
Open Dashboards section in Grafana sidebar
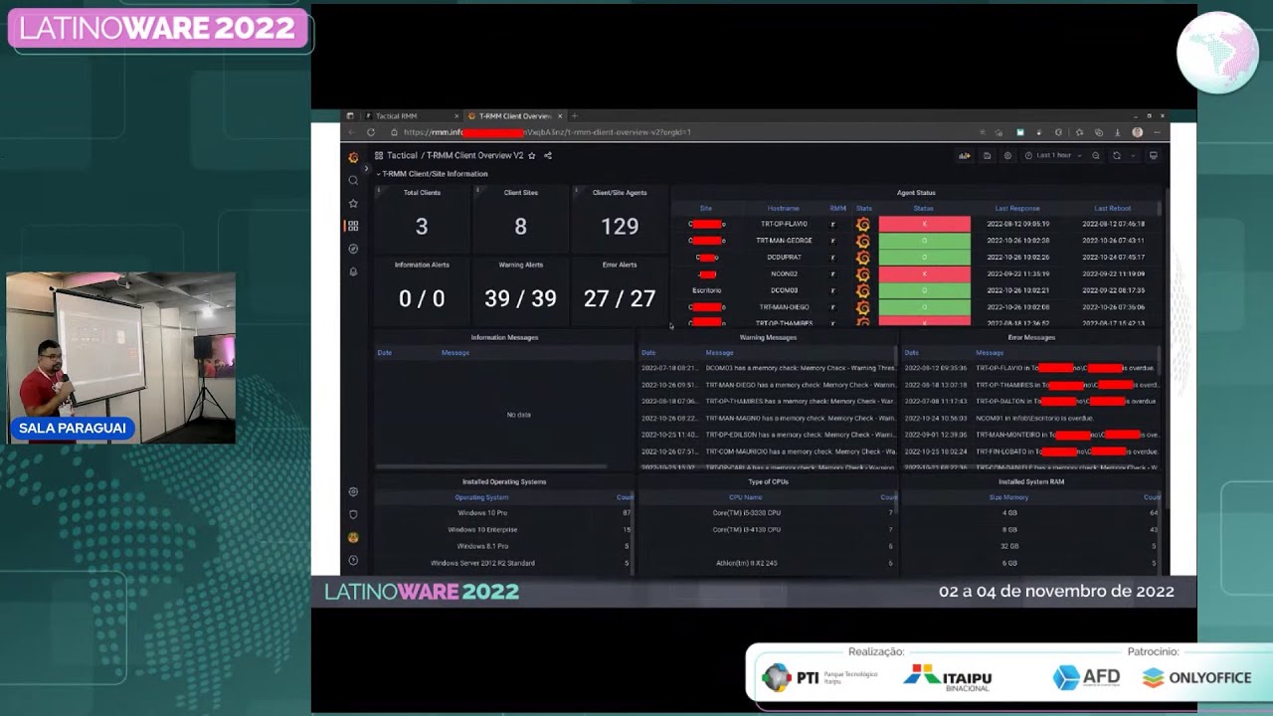(353, 226)
